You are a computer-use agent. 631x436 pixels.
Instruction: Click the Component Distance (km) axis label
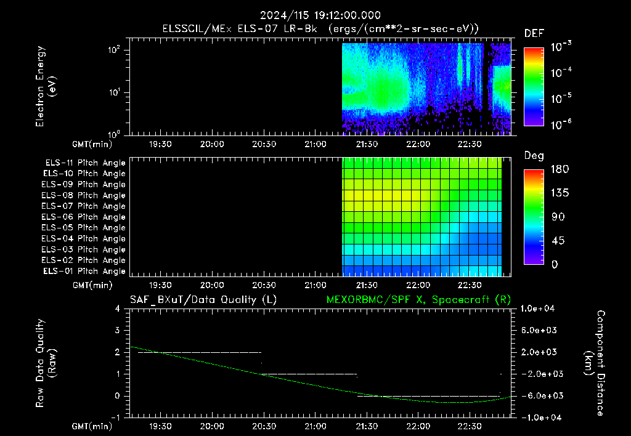[595, 363]
